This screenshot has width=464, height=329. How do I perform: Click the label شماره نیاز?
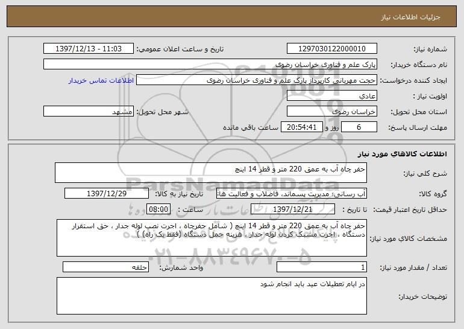[430, 49]
